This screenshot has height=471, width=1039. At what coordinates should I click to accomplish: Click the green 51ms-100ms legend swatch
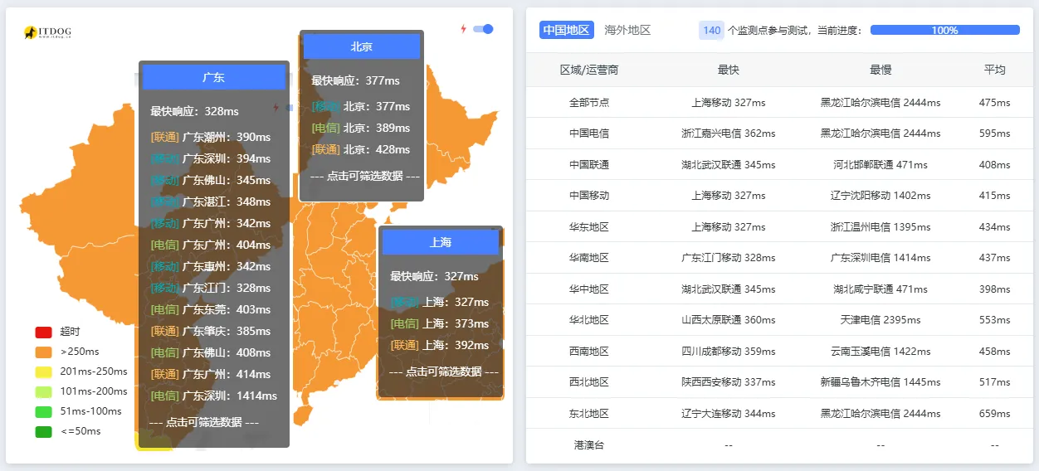coord(43,411)
